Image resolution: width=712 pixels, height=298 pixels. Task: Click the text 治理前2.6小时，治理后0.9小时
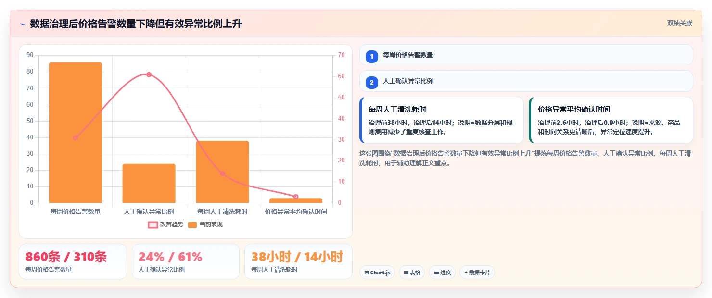[582, 123]
